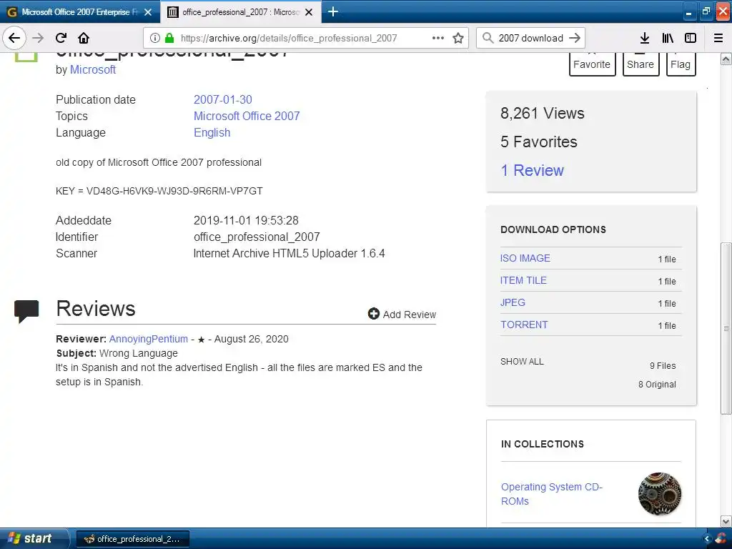The image size is (732, 549).
Task: Click the Flag button
Action: click(681, 64)
